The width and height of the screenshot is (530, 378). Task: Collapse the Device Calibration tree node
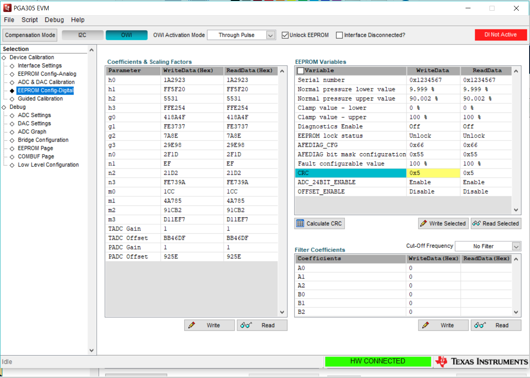pos(4,57)
